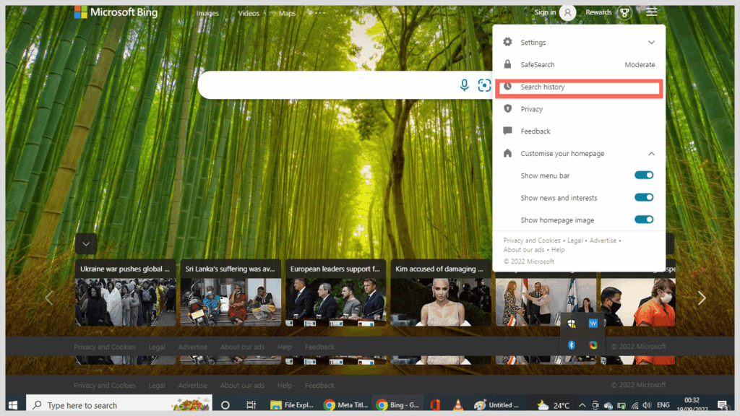Image resolution: width=740 pixels, height=416 pixels.
Task: Open visual search camera icon
Action: pyautogui.click(x=484, y=85)
